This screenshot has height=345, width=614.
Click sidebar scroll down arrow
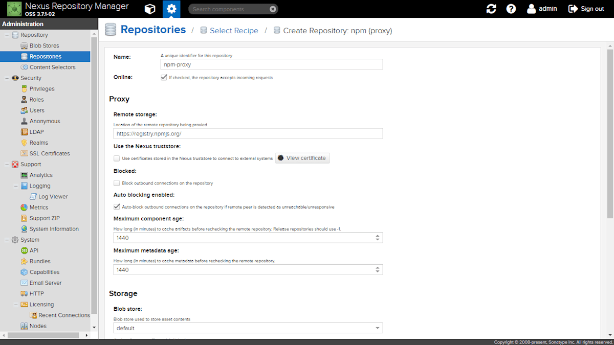point(94,327)
